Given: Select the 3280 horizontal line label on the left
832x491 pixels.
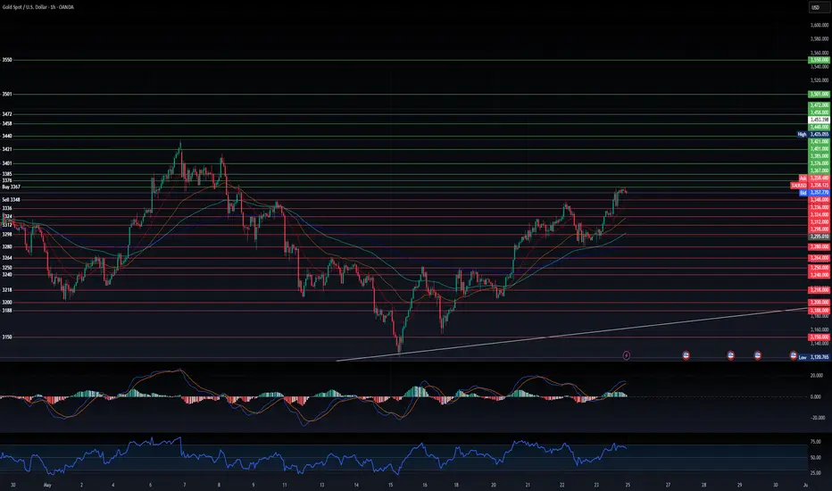Looking at the screenshot, I should click(x=7, y=246).
